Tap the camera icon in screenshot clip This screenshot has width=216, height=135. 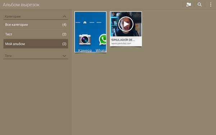(85, 40)
